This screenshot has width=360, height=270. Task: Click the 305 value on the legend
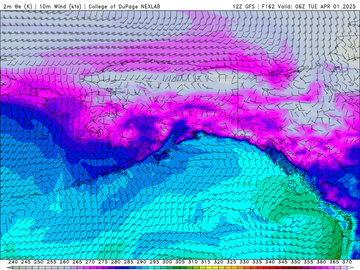point(180,262)
